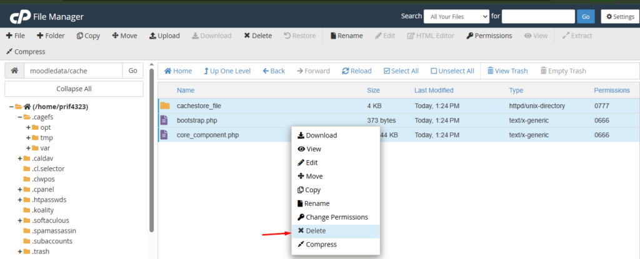Expand the .softaculous tree folder
Screen dimensions: 640x259
19,220
